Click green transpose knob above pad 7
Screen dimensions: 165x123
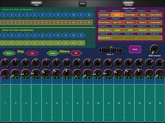67,74
